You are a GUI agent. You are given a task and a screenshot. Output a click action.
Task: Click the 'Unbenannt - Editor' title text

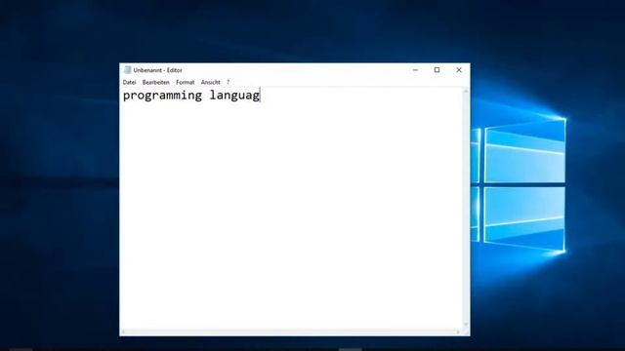pyautogui.click(x=158, y=70)
